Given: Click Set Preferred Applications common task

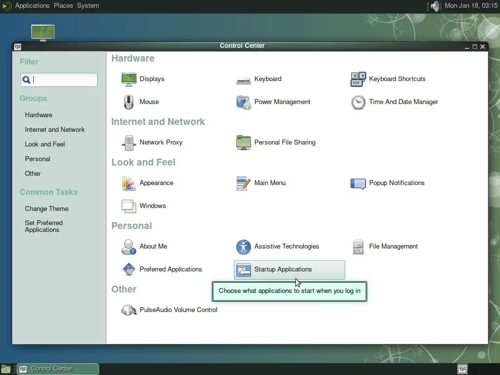Looking at the screenshot, I should tap(43, 226).
